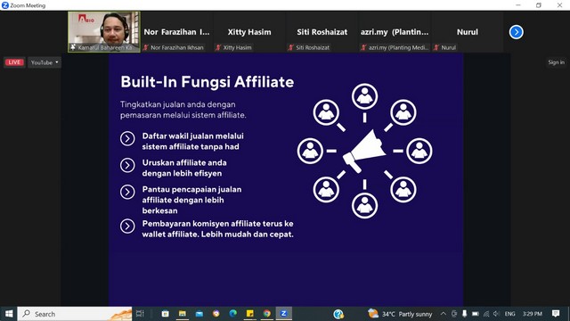Open the Zoom icon in the taskbar
This screenshot has height=321, width=570.
[x=283, y=313]
